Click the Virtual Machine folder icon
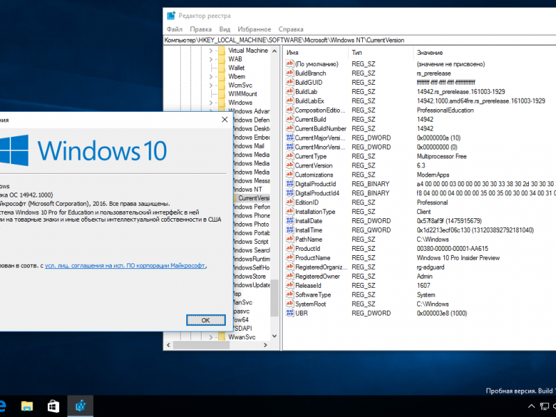 [222, 50]
